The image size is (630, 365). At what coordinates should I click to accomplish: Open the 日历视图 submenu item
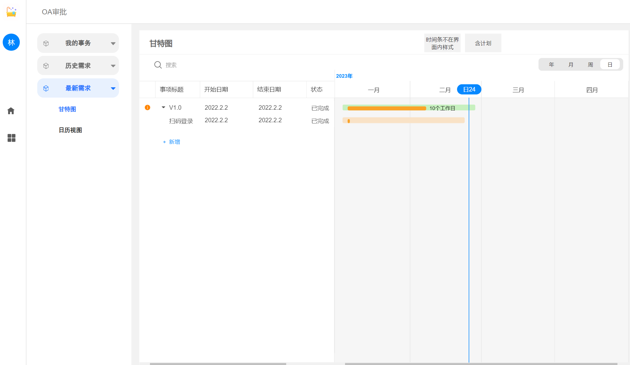pyautogui.click(x=70, y=130)
